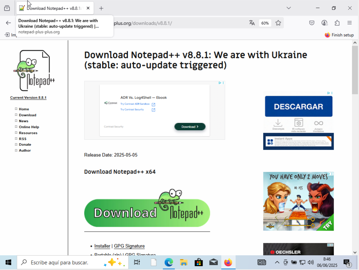Open the network icon in system tray

(x=302, y=262)
